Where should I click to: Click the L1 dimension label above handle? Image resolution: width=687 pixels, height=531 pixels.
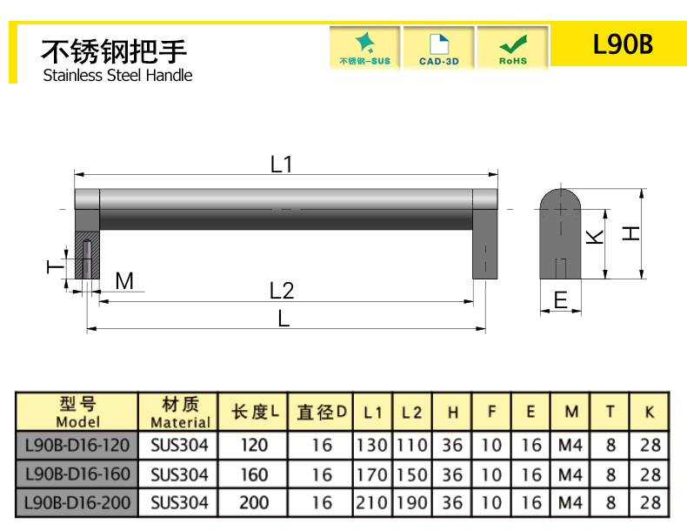click(281, 164)
